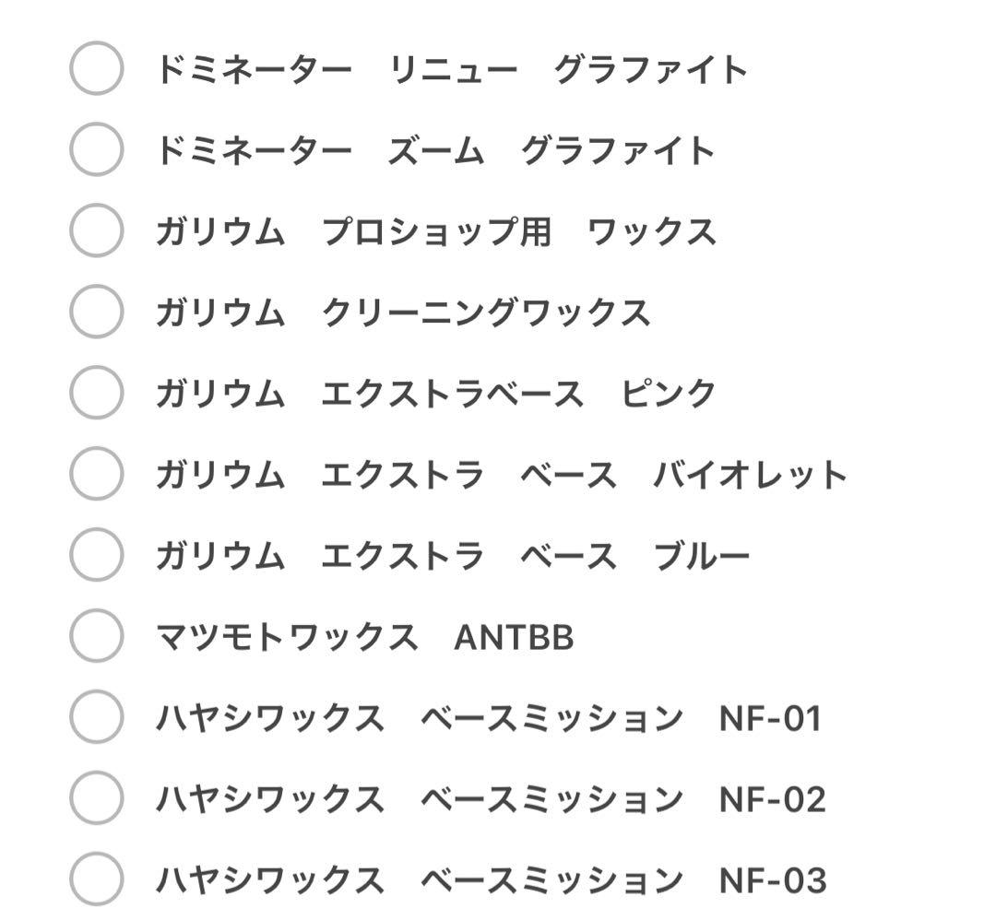Select the ドミネーター ズーム グラファイト radio button
The width and height of the screenshot is (996, 920).
tap(96, 150)
